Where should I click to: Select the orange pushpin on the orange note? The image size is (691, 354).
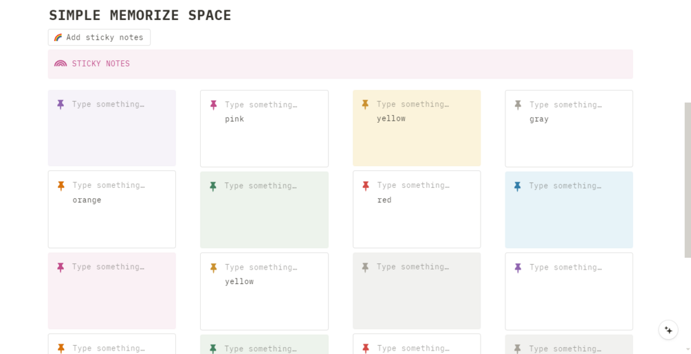click(61, 185)
